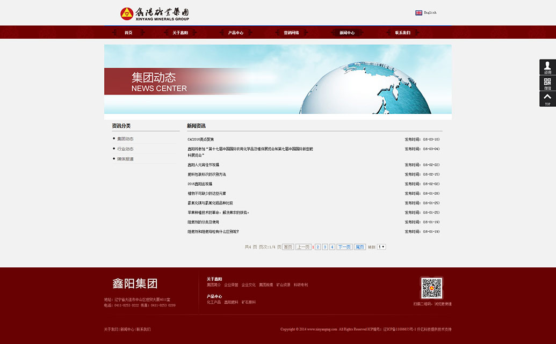Click the 矿山资源 footer link
Screen dimensions: 556x344
(283, 285)
